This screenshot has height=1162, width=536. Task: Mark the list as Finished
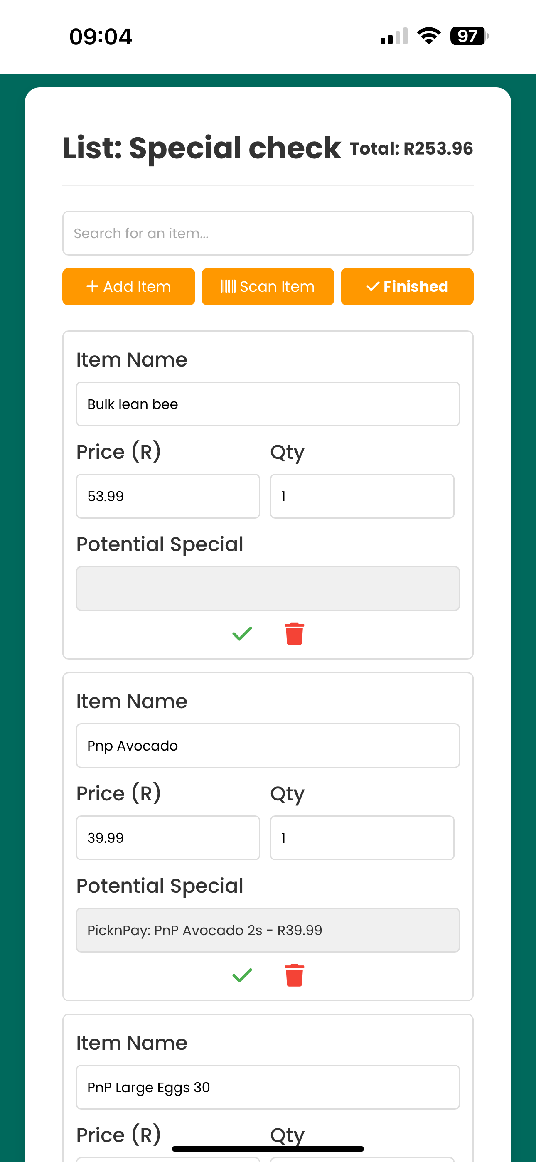click(406, 287)
